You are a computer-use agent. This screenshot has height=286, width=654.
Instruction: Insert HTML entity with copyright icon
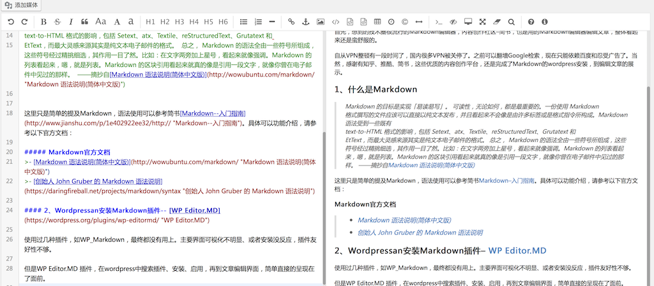coord(405,22)
